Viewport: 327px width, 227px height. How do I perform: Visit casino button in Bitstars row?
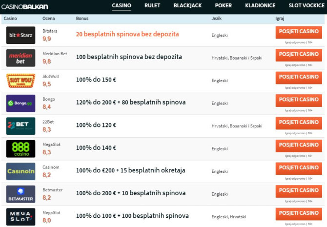pyautogui.click(x=299, y=32)
